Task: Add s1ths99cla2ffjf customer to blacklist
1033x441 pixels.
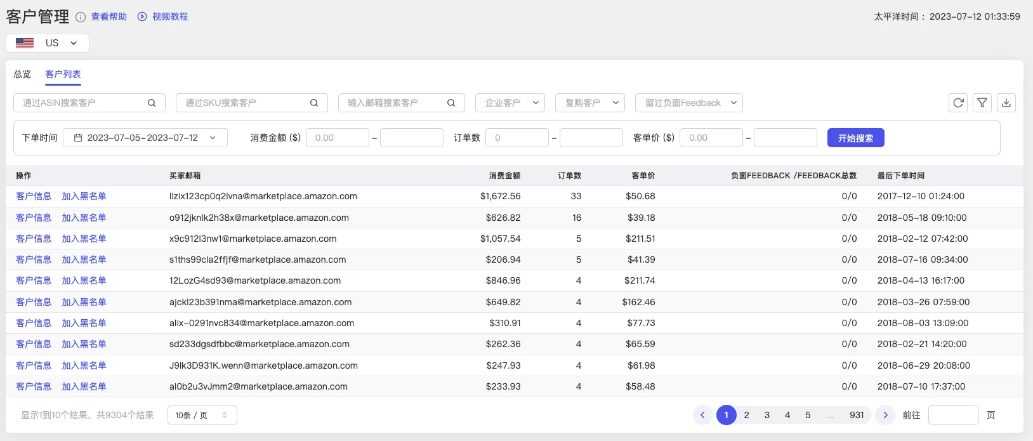Action: click(84, 260)
